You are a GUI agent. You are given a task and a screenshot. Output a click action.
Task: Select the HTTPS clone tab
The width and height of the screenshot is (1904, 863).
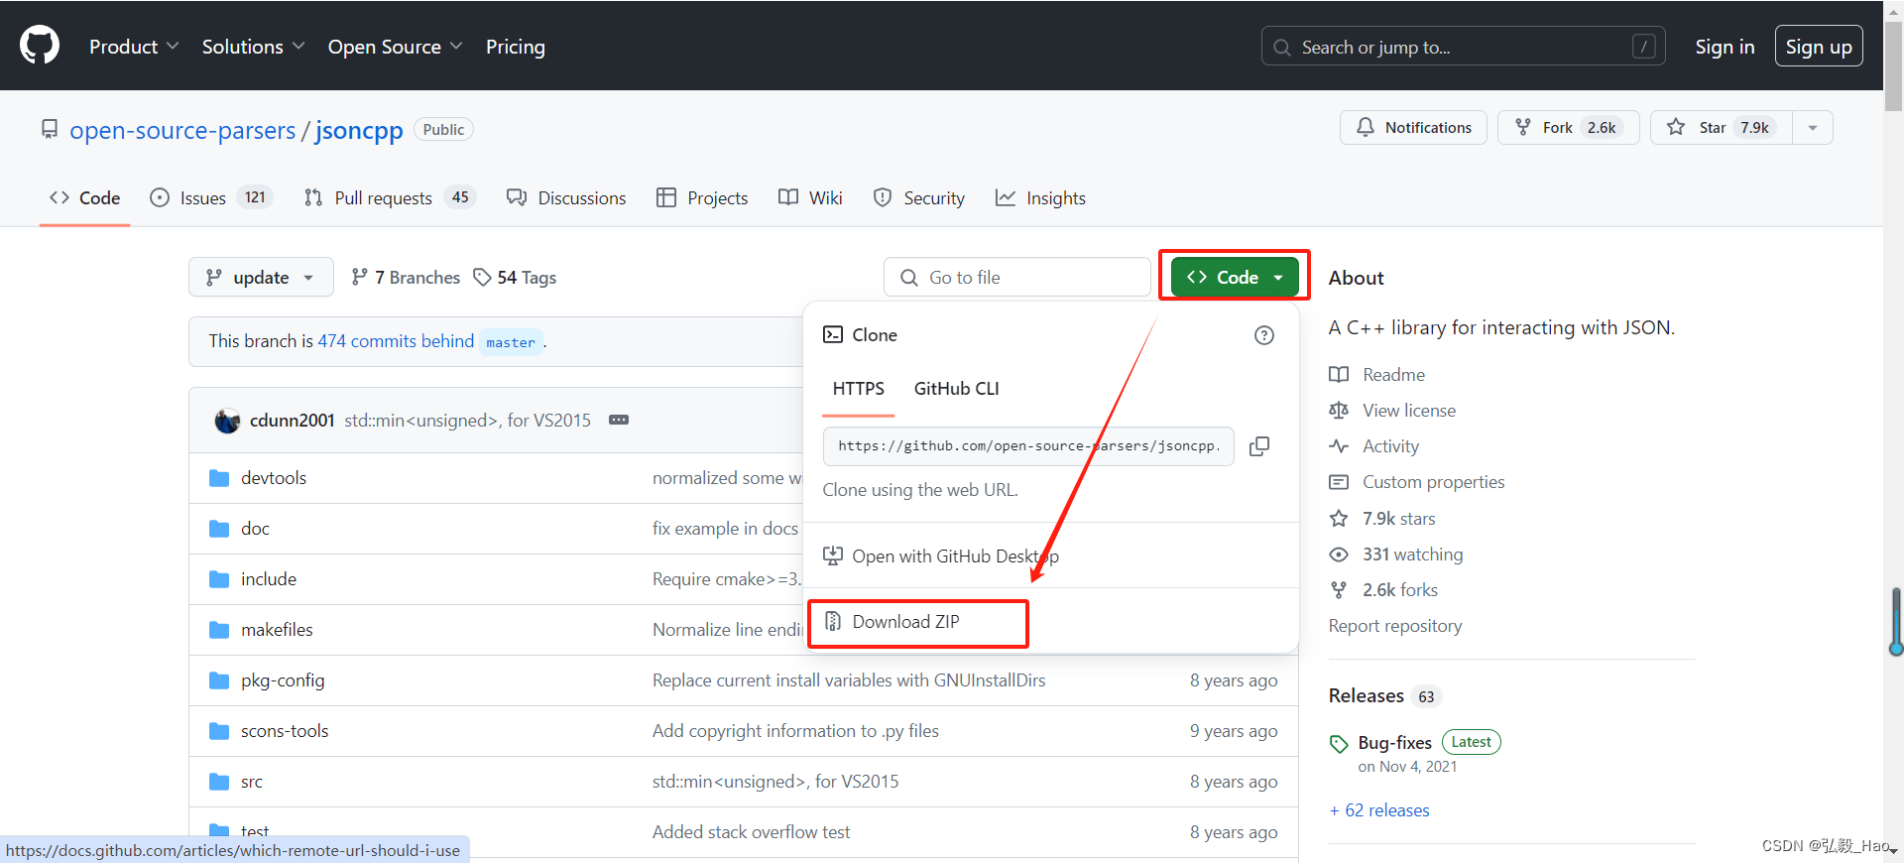(859, 389)
